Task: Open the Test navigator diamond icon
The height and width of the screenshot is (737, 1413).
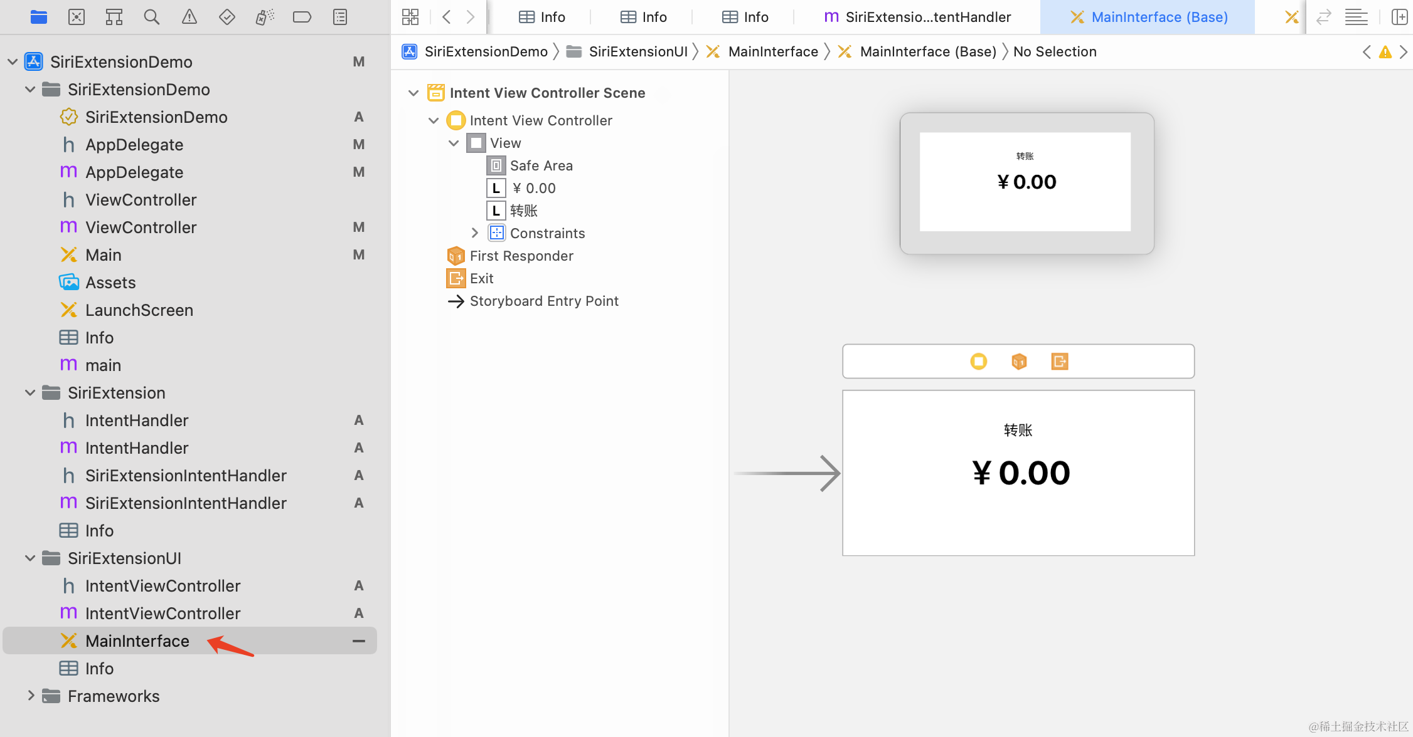Action: 227,17
